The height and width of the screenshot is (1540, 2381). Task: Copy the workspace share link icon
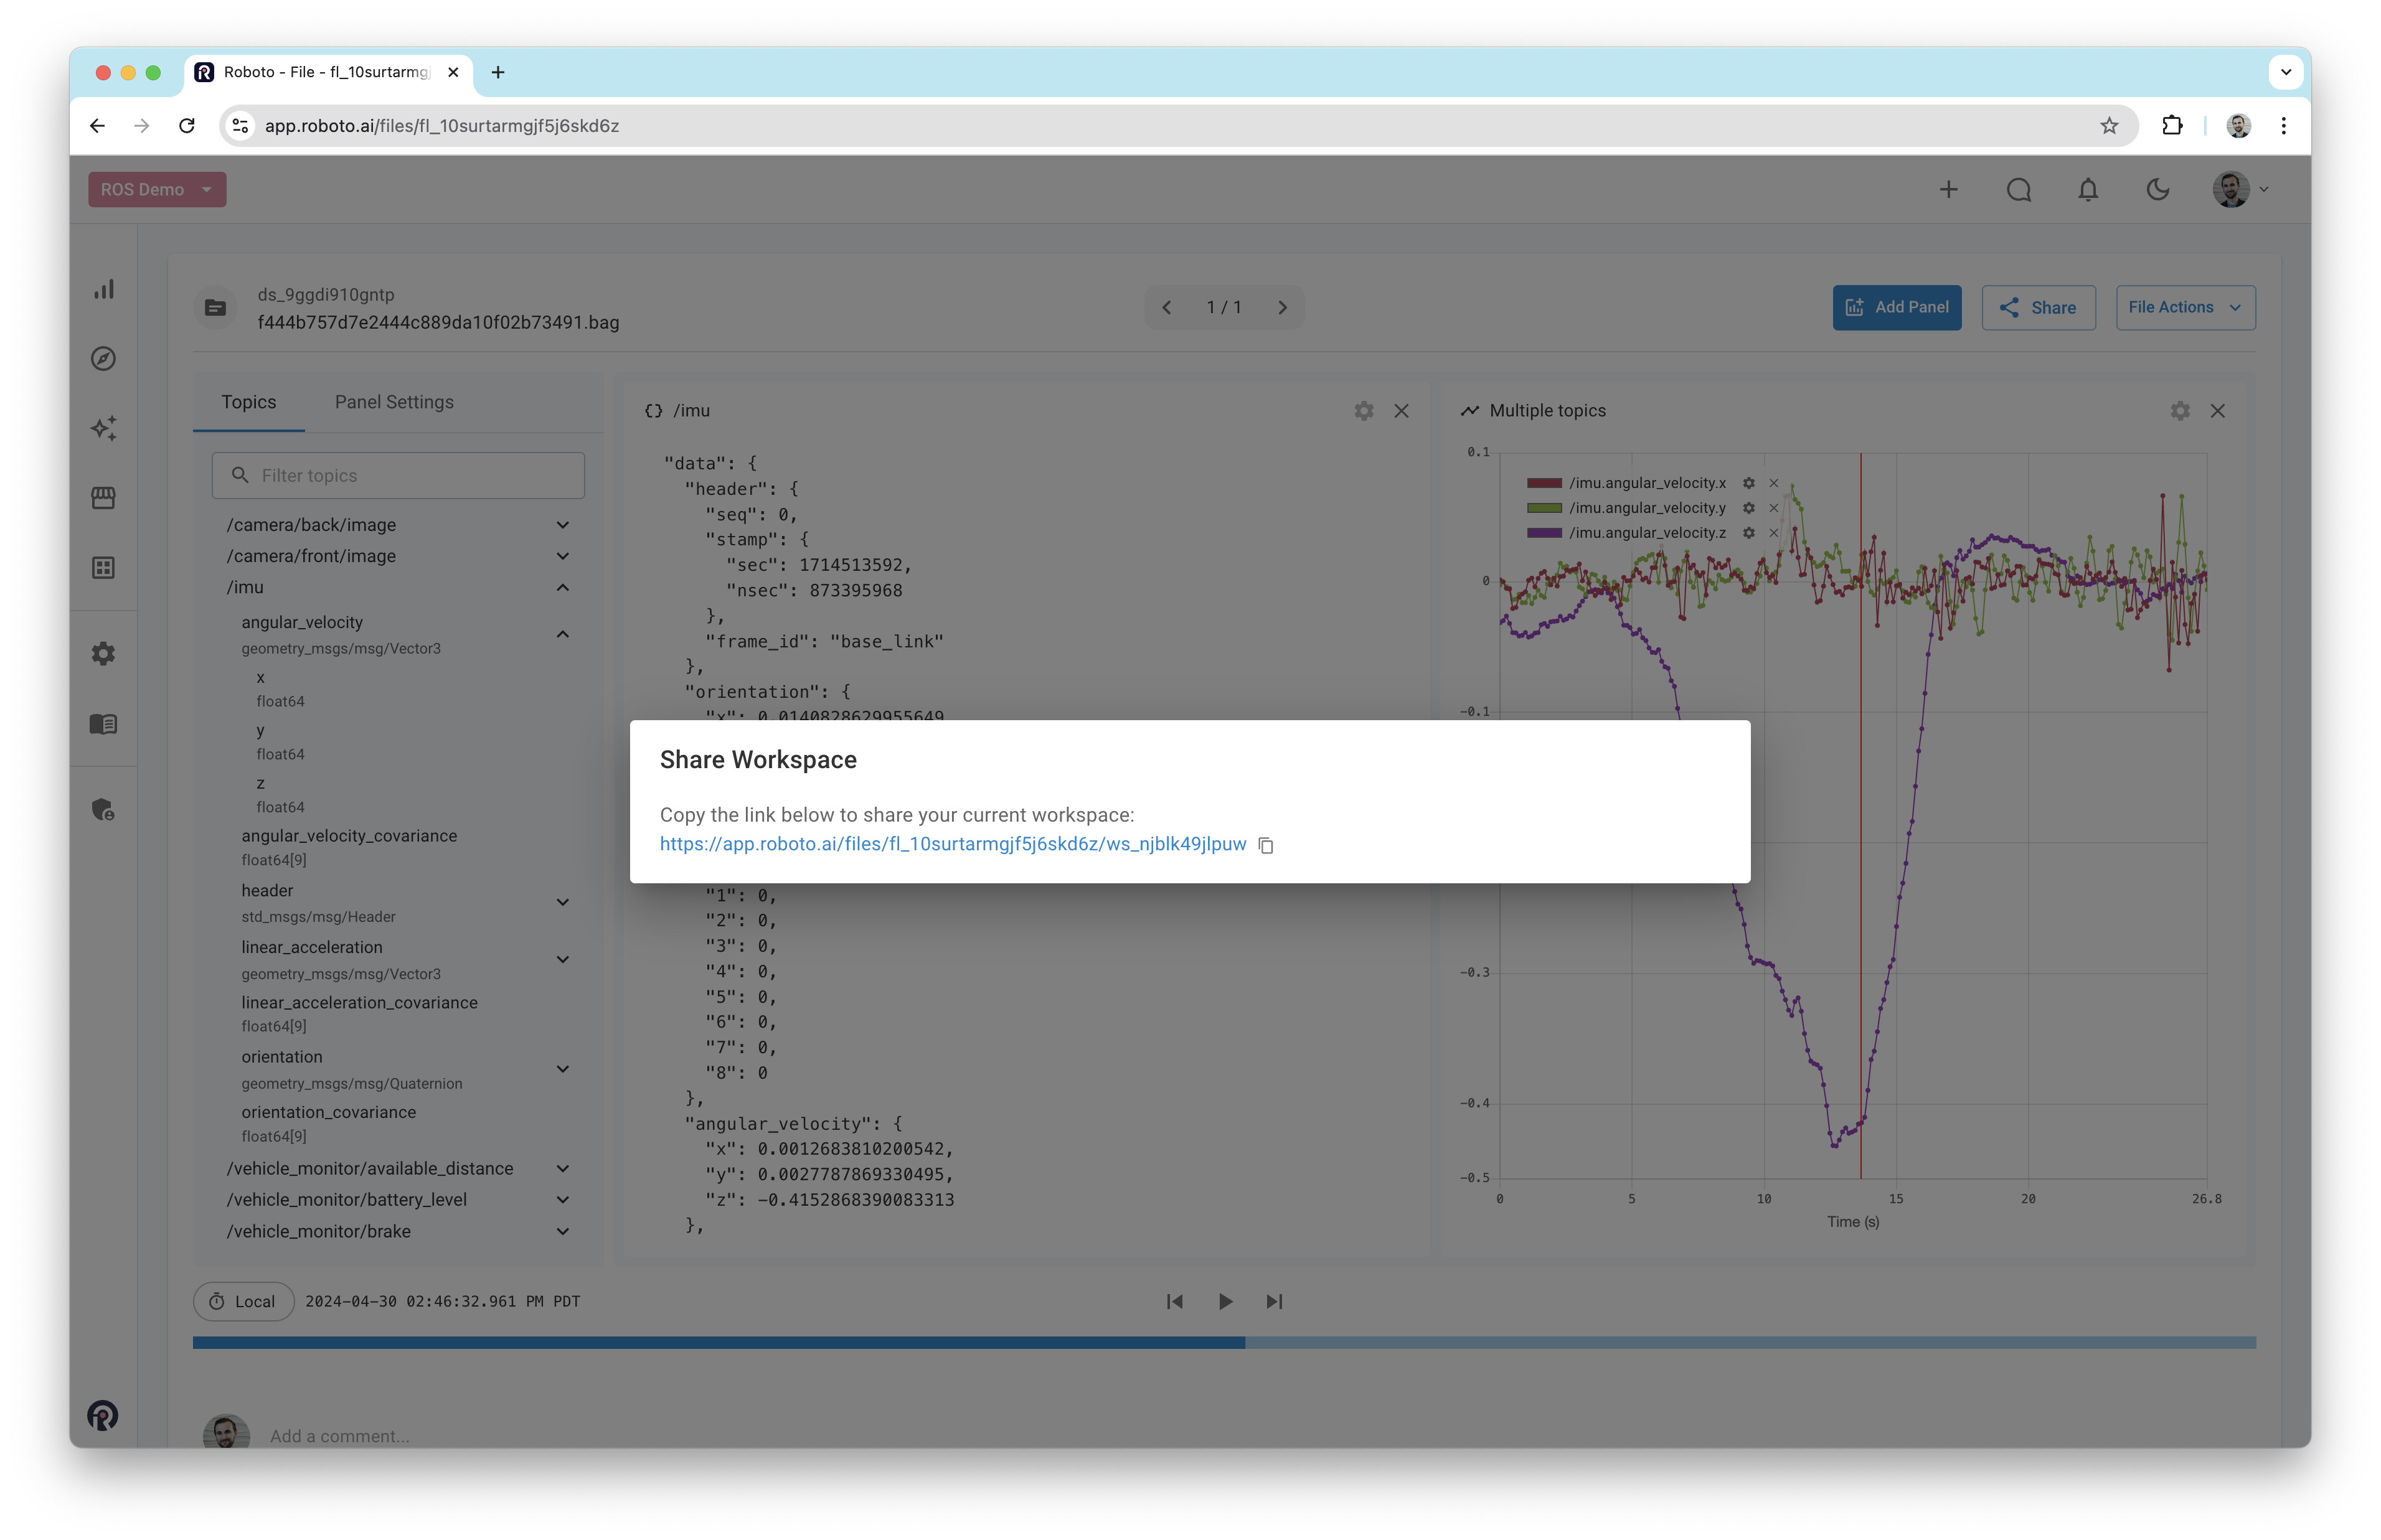pos(1265,845)
